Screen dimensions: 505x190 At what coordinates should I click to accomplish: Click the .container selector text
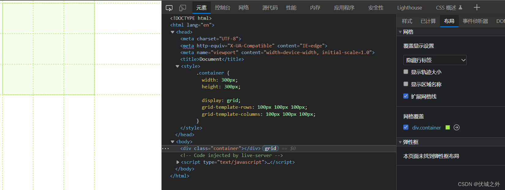(210, 73)
